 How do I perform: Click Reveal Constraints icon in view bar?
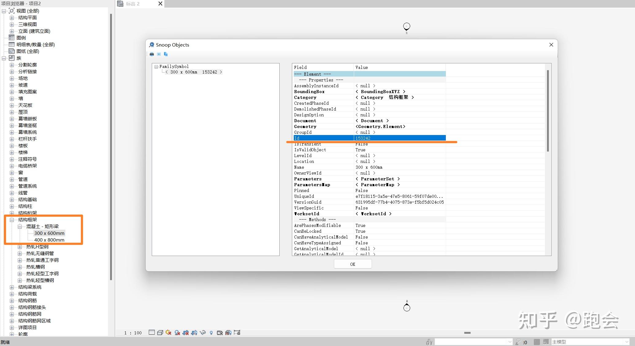coord(237,333)
